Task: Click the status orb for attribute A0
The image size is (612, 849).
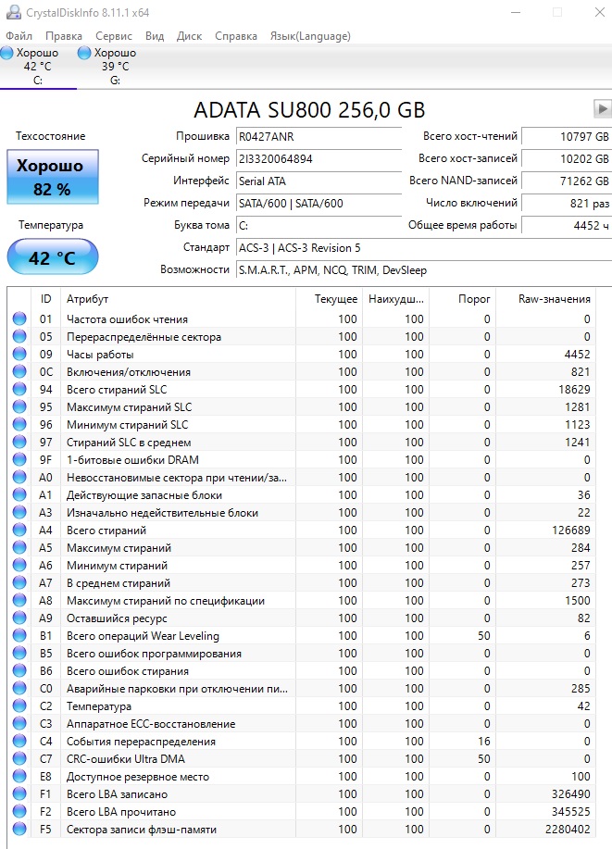Action: pyautogui.click(x=19, y=477)
